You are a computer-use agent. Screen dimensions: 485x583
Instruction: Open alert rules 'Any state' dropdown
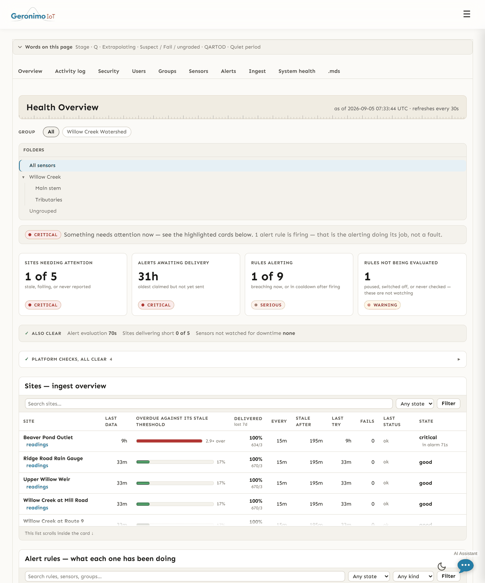click(x=369, y=576)
